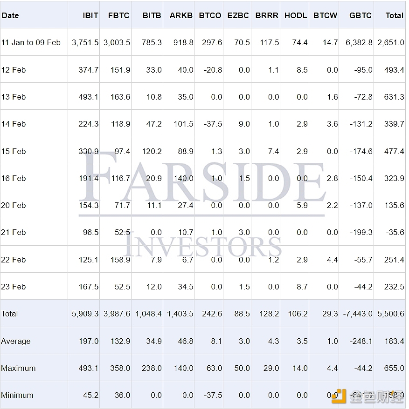The height and width of the screenshot is (409, 409).
Task: Click ARKB value 101.5 for 14 Feb
Action: tap(184, 124)
